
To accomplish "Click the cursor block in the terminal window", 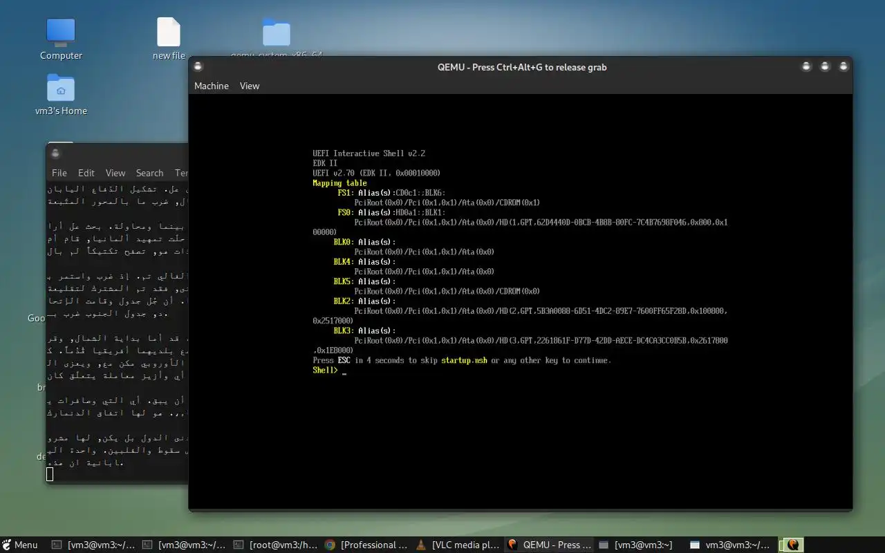I will [50, 474].
